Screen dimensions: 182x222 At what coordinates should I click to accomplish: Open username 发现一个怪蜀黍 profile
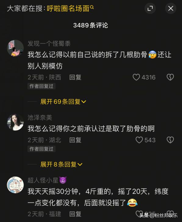pyautogui.click(x=49, y=44)
